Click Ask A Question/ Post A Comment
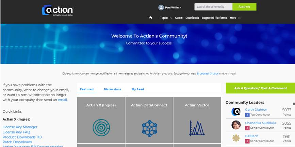 pyautogui.click(x=260, y=88)
